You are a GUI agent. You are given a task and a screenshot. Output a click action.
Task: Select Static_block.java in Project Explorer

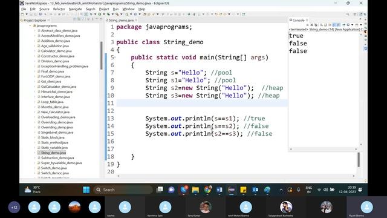pos(53,137)
